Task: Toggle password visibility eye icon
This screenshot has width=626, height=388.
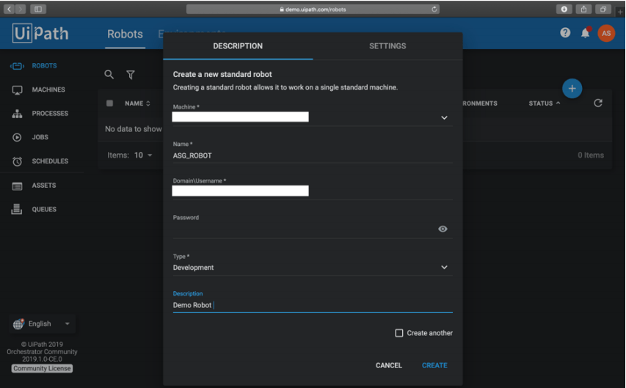Action: (443, 229)
